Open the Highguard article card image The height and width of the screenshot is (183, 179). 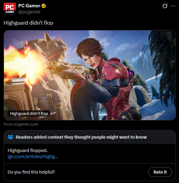[x=90, y=75]
